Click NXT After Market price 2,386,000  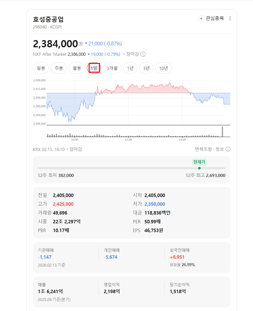coord(77,54)
